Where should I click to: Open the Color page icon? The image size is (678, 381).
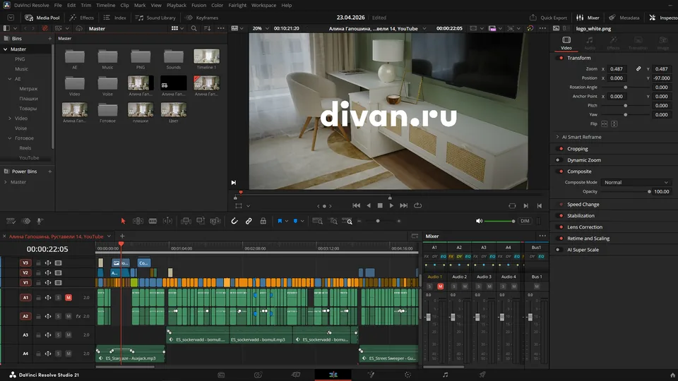408,375
